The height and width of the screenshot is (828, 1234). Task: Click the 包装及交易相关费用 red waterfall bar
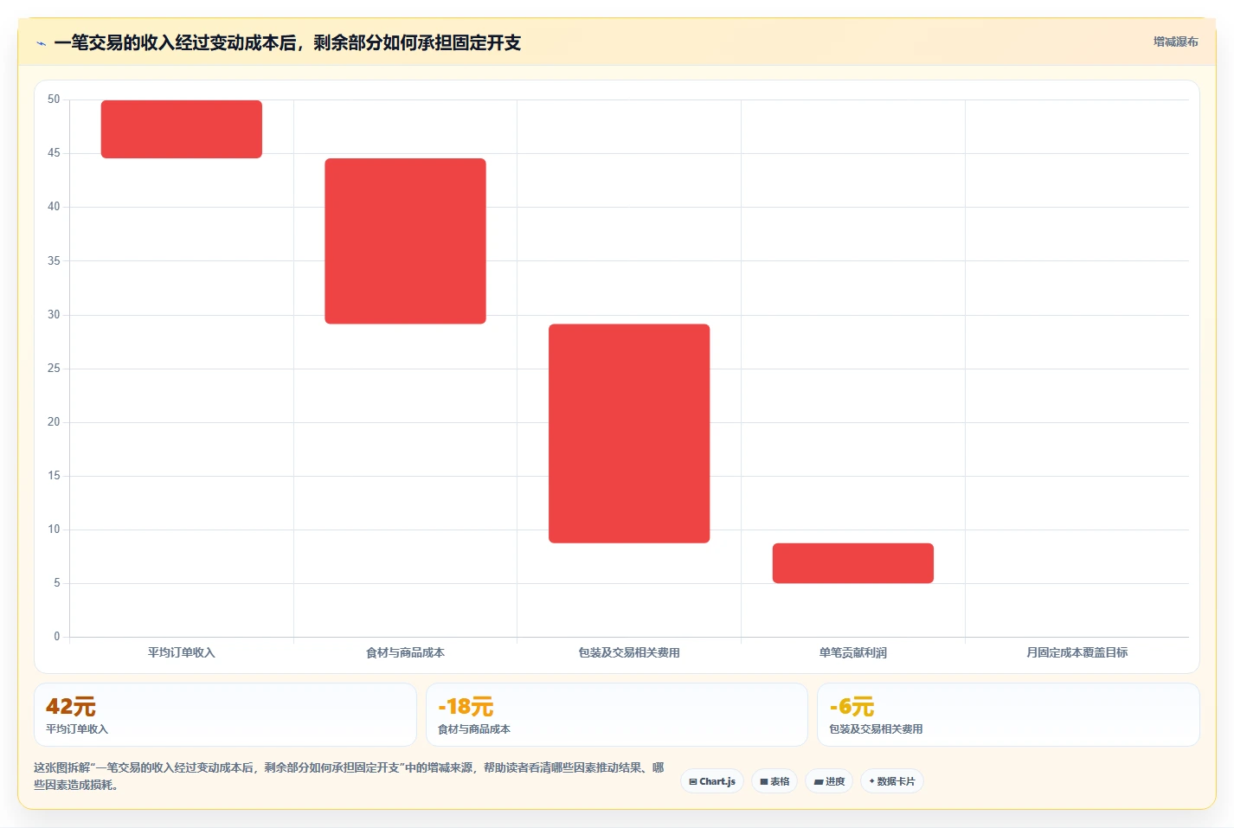coord(629,433)
